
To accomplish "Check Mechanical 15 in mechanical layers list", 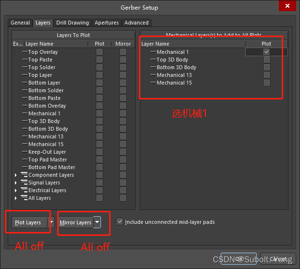I will [267, 83].
